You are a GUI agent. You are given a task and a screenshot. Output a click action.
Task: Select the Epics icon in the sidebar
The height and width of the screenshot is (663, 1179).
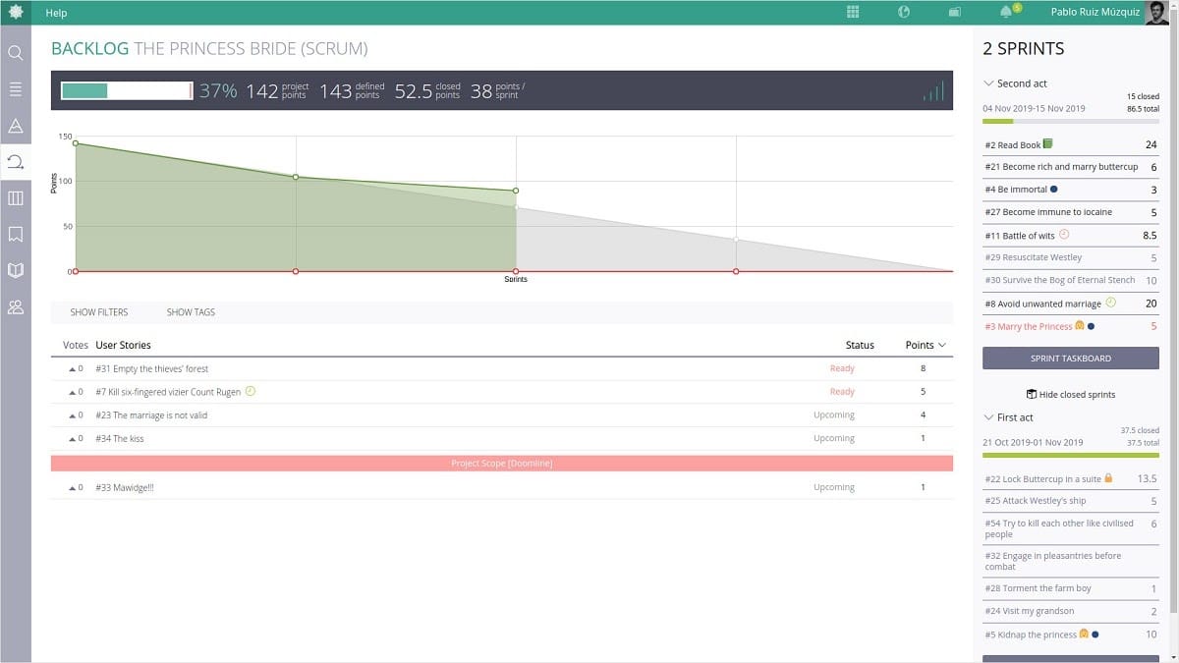coord(16,125)
